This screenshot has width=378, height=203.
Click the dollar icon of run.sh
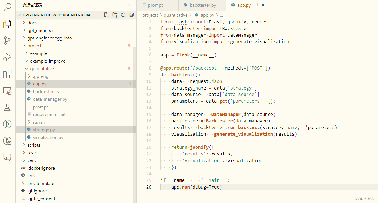(29, 122)
